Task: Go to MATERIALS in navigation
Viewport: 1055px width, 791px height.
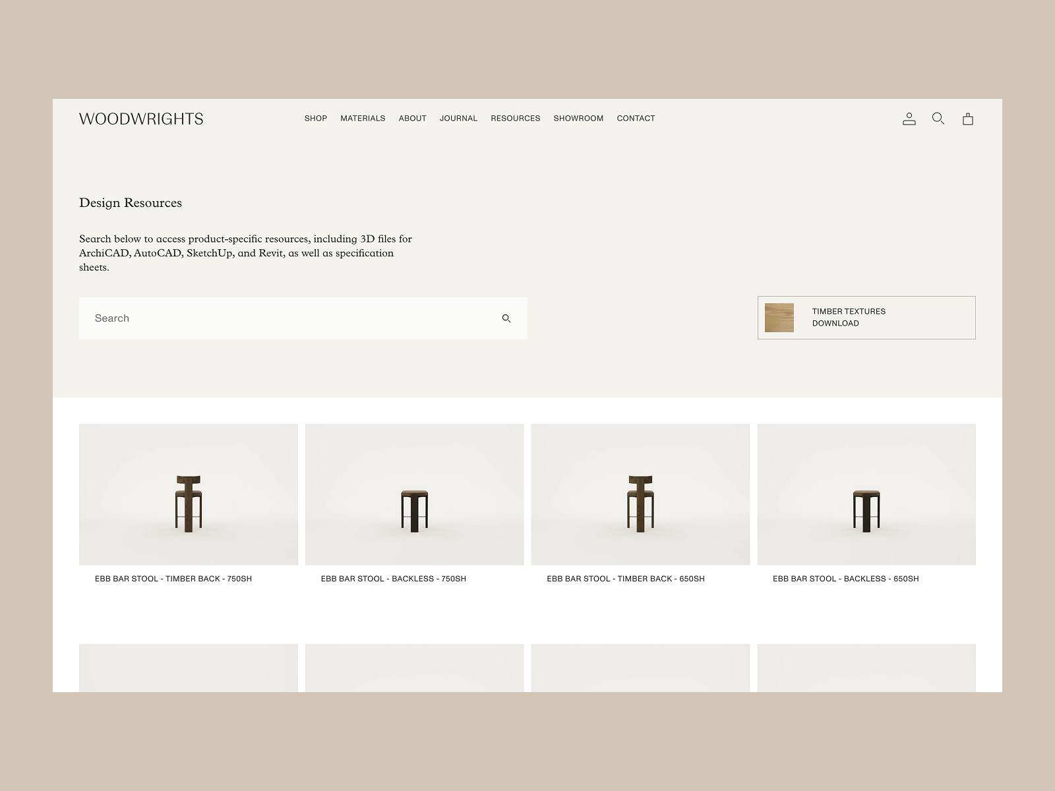Action: pyautogui.click(x=363, y=119)
